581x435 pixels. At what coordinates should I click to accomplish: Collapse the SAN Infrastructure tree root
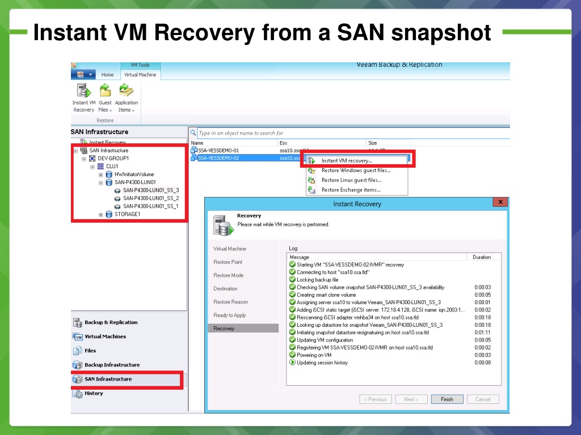[x=76, y=151]
